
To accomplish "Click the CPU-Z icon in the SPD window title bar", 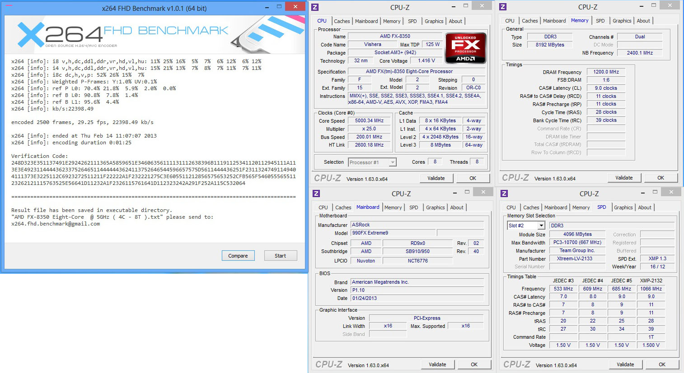I will [505, 193].
